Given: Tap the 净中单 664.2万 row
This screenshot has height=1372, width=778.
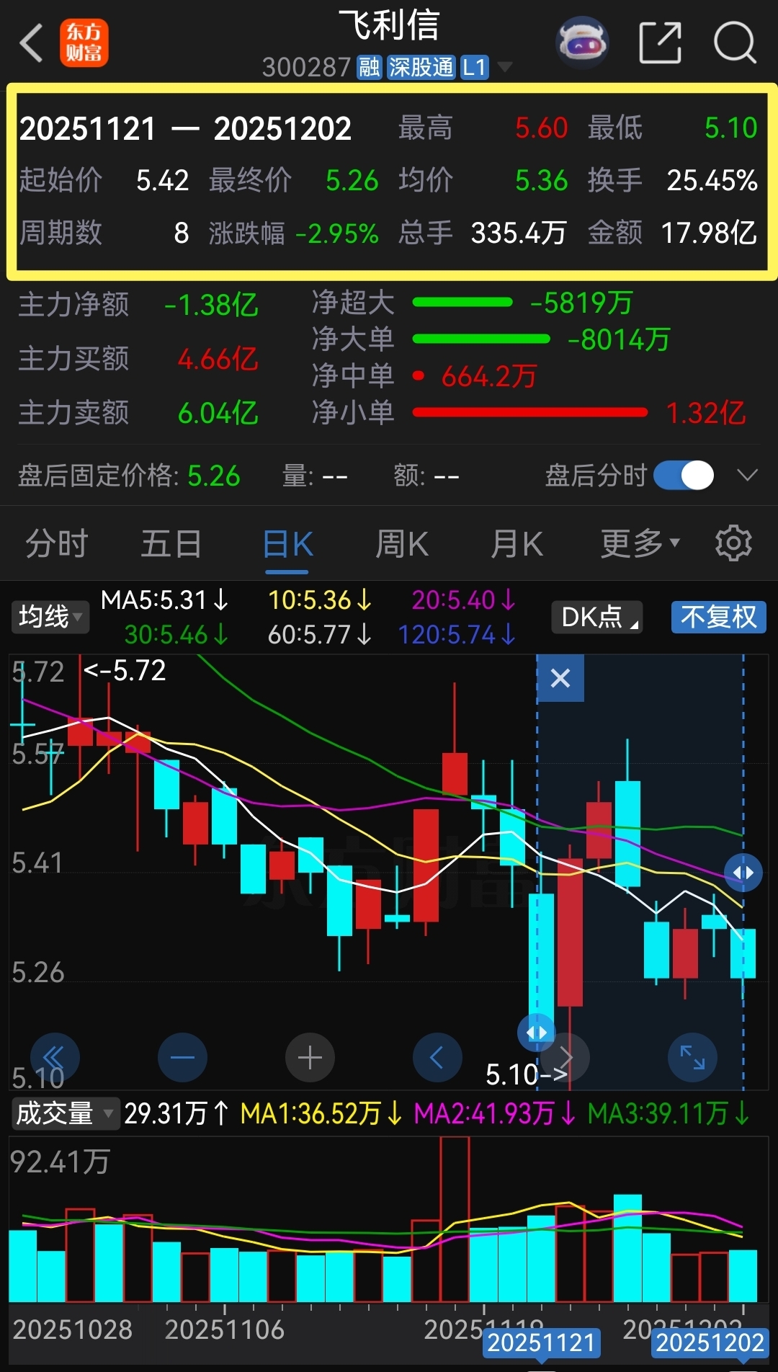Looking at the screenshot, I should point(424,375).
